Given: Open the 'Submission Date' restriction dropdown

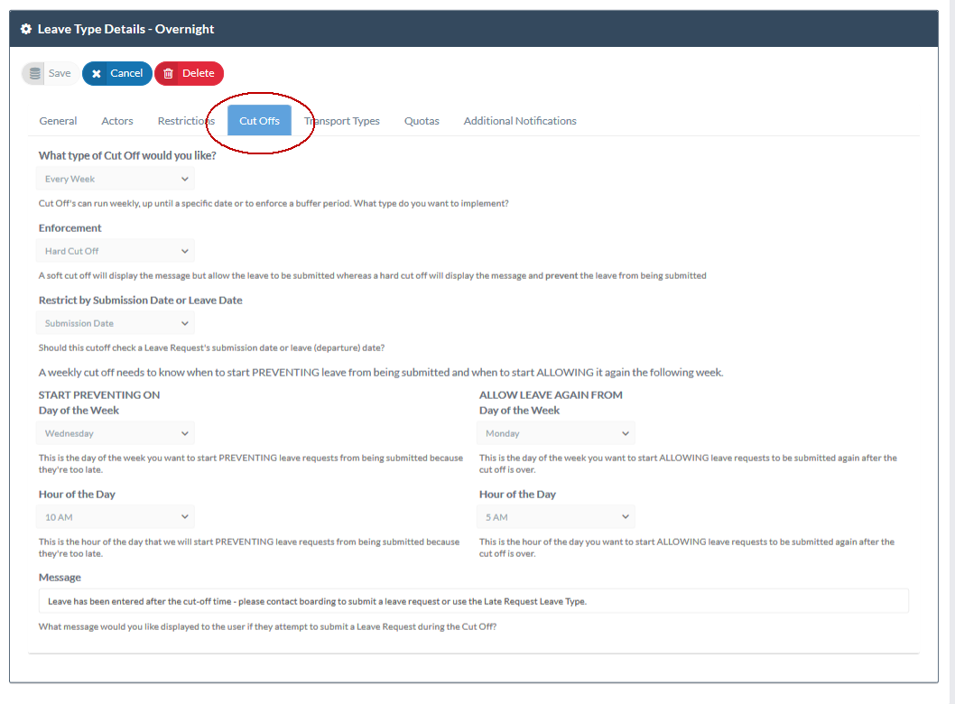Looking at the screenshot, I should 115,322.
